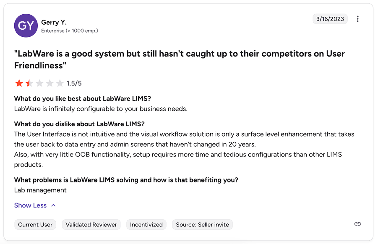Image resolution: width=378 pixels, height=244 pixels.
Task: Click the Incentivized tag
Action: pyautogui.click(x=146, y=224)
